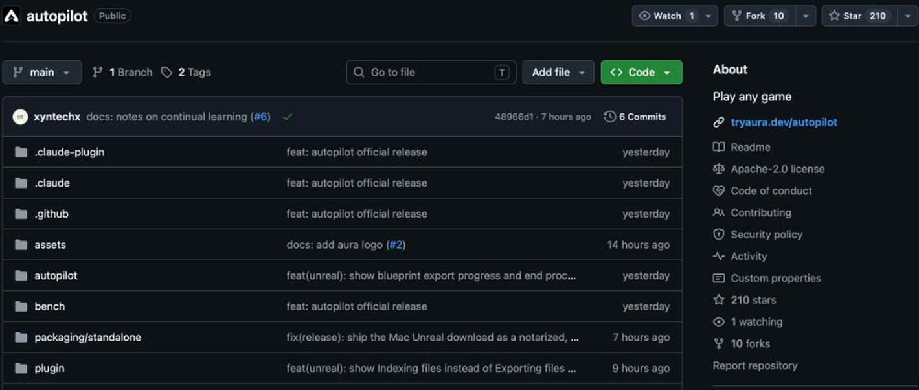Click the green commit status checkmark

click(x=288, y=117)
